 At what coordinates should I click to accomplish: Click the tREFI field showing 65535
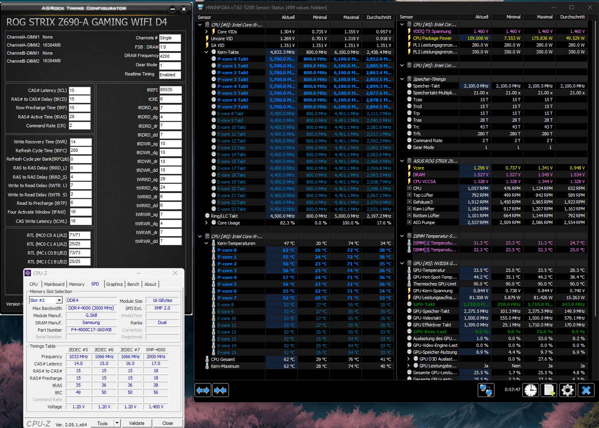point(170,90)
